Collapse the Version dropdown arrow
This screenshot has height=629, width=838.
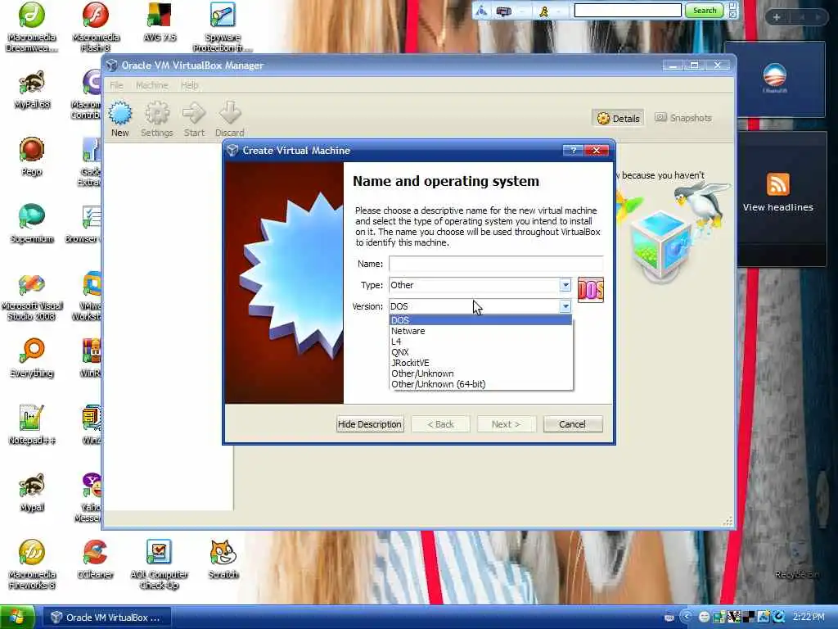[x=565, y=306]
